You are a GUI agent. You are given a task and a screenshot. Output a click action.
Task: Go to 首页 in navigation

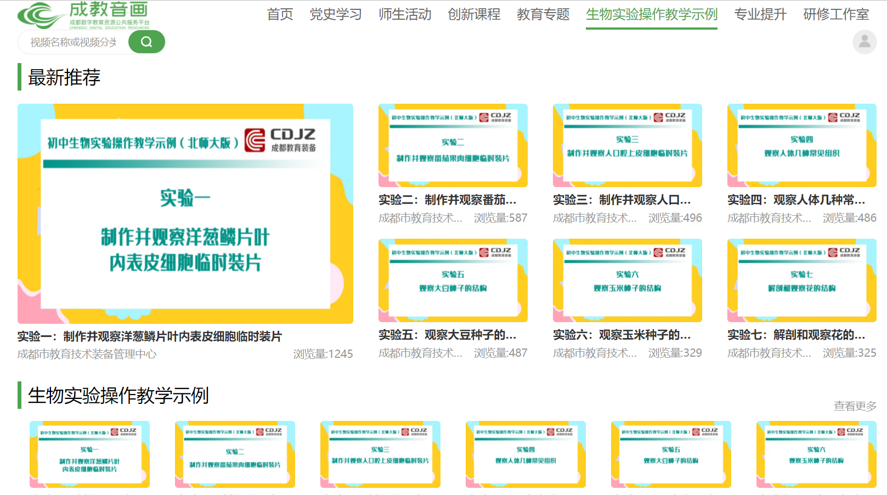[280, 14]
